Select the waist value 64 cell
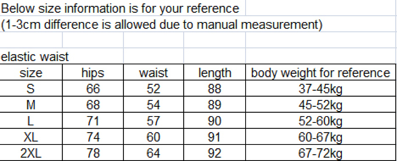 coord(153,153)
